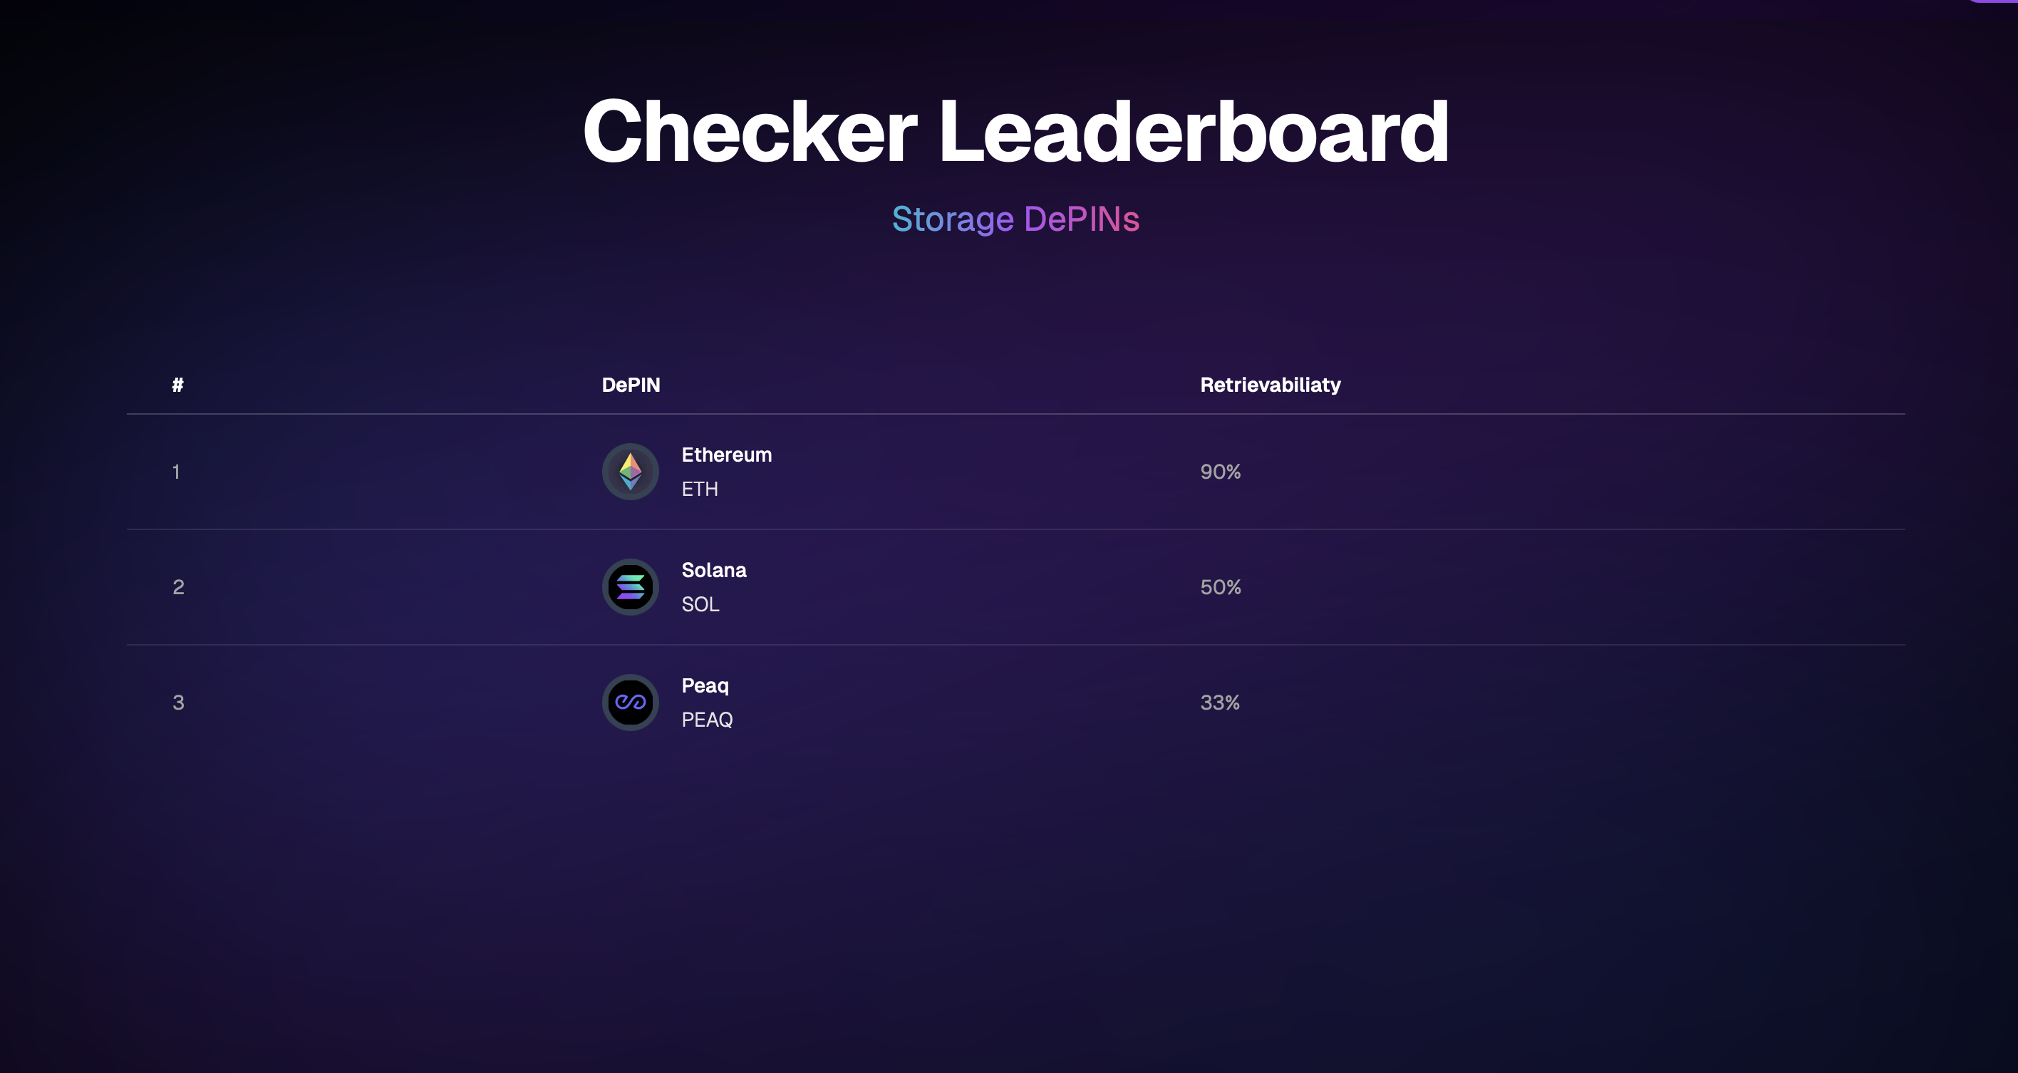The width and height of the screenshot is (2018, 1073).
Task: Select the Ethereum name text
Action: click(726, 455)
